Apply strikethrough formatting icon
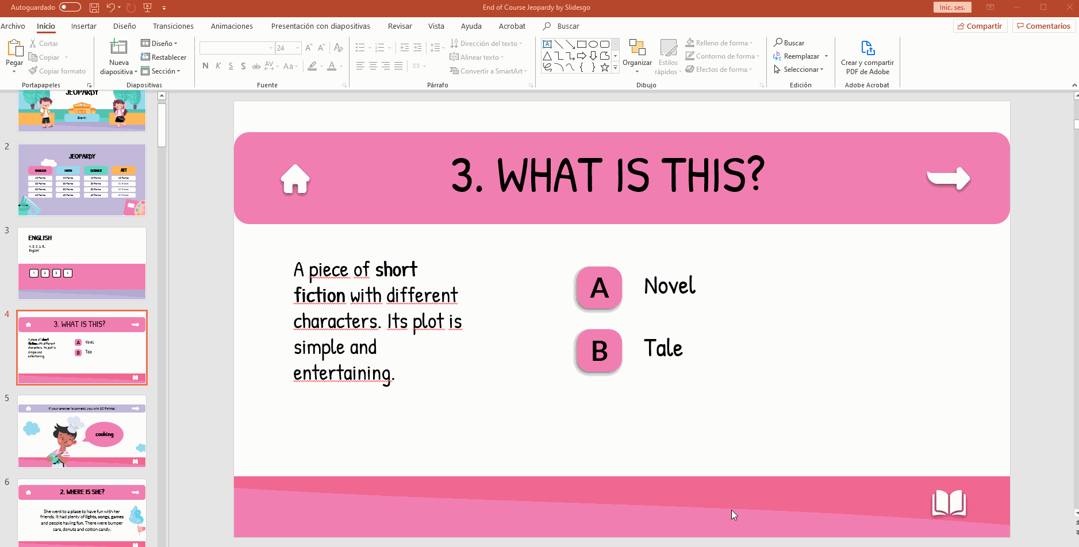This screenshot has height=547, width=1079. 256,66
